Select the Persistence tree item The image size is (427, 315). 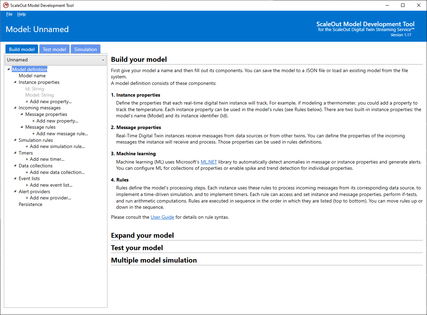click(x=30, y=204)
